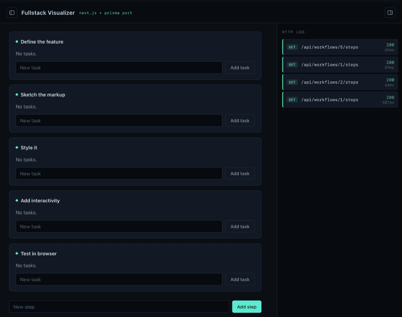Viewport: 402px width, 317px height.
Task: Click the Define the feature step title
Action: (x=42, y=42)
